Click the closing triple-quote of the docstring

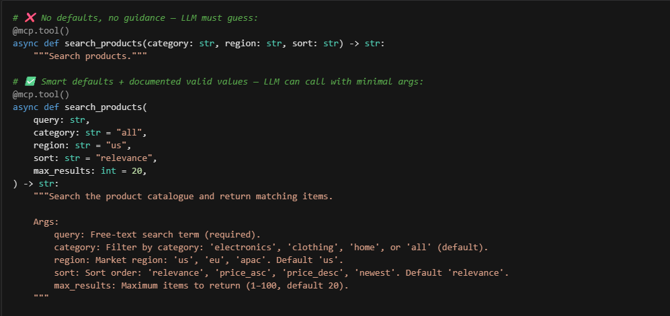click(41, 297)
